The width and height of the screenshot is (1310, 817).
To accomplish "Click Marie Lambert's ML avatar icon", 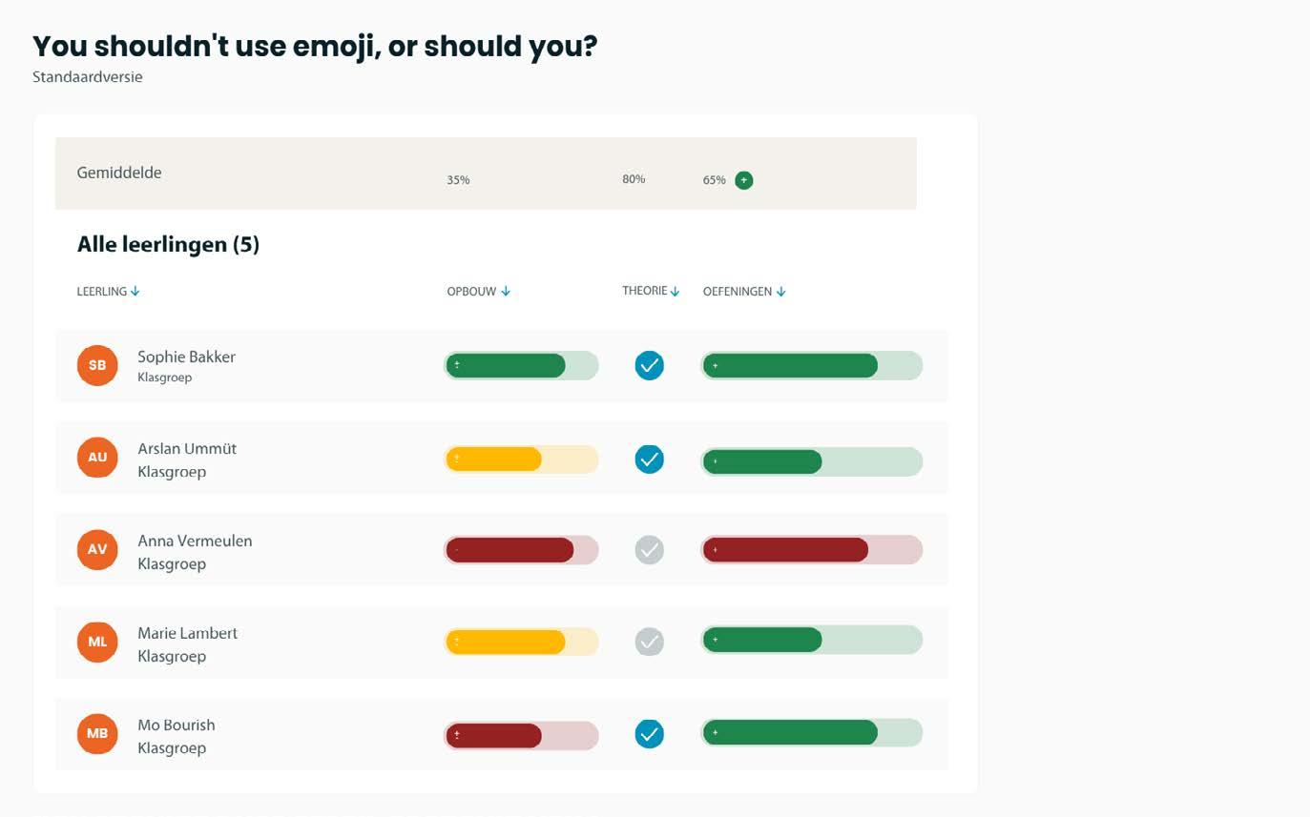I will (x=97, y=642).
